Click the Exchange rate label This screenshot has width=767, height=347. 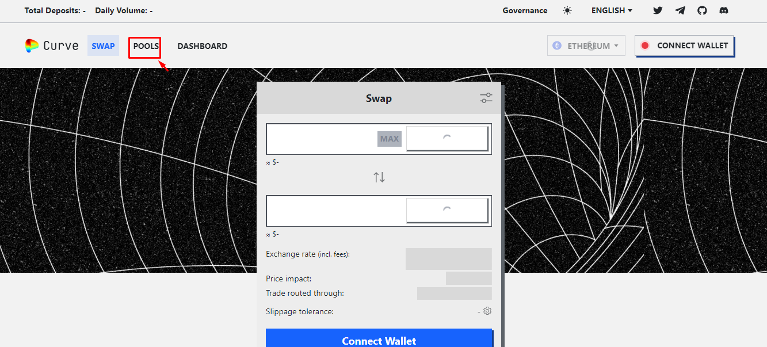click(308, 254)
